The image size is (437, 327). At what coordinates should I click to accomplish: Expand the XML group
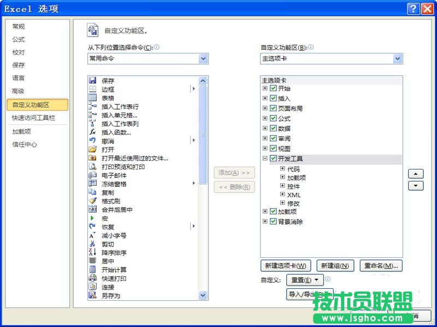[x=282, y=195]
